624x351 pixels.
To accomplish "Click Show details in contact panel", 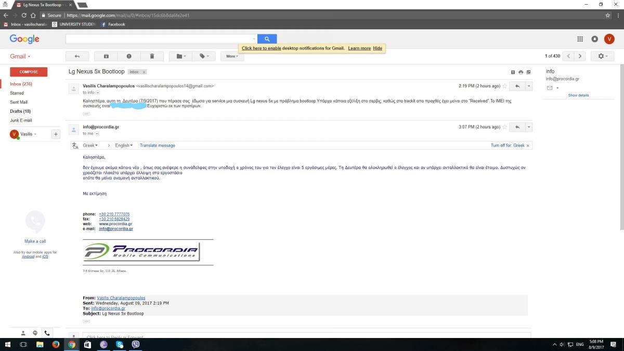I will tap(578, 95).
